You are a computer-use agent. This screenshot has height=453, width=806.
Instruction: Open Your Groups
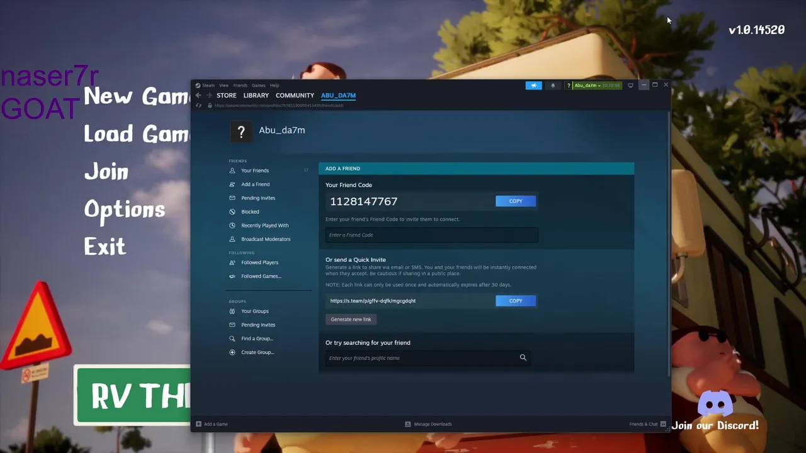254,311
